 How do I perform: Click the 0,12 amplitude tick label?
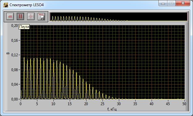15,55
